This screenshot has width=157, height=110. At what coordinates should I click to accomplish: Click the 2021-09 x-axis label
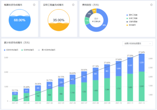[x=107, y=103]
